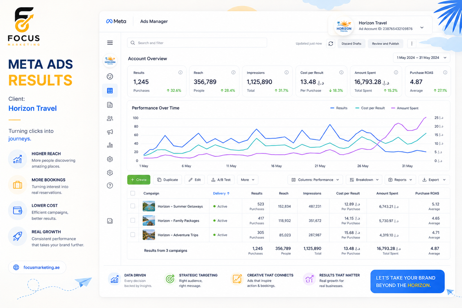Click the Discard Drafts button
Screen dimensions: 462x308
click(351, 44)
